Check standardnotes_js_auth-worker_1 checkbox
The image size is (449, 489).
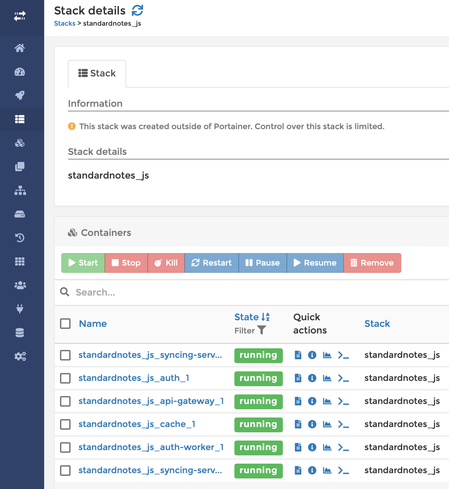(x=65, y=447)
